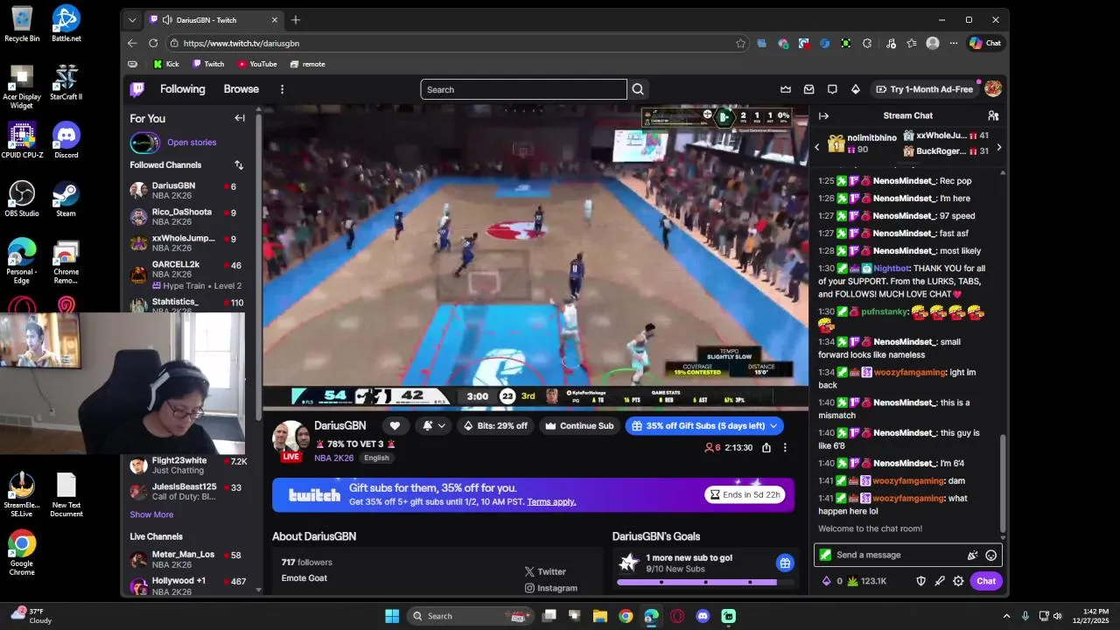Open Prime Gaming loot crown icon

pos(786,89)
